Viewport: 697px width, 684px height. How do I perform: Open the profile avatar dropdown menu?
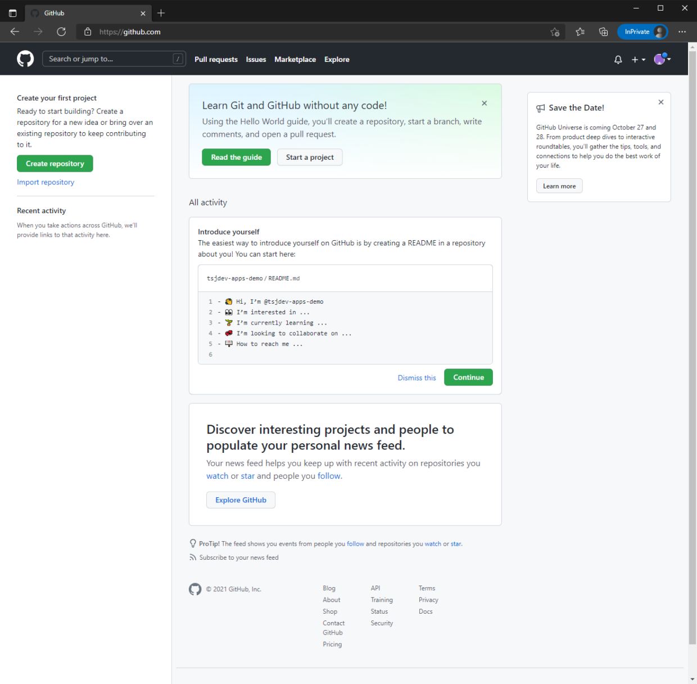tap(662, 59)
